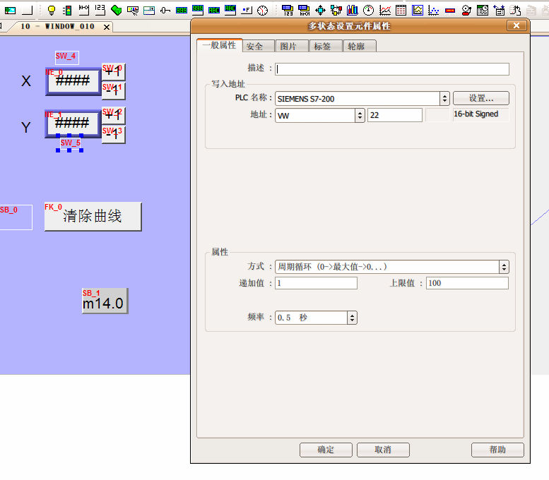The height and width of the screenshot is (480, 549).
Task: Expand the VW address type dropdown
Action: pyautogui.click(x=360, y=115)
